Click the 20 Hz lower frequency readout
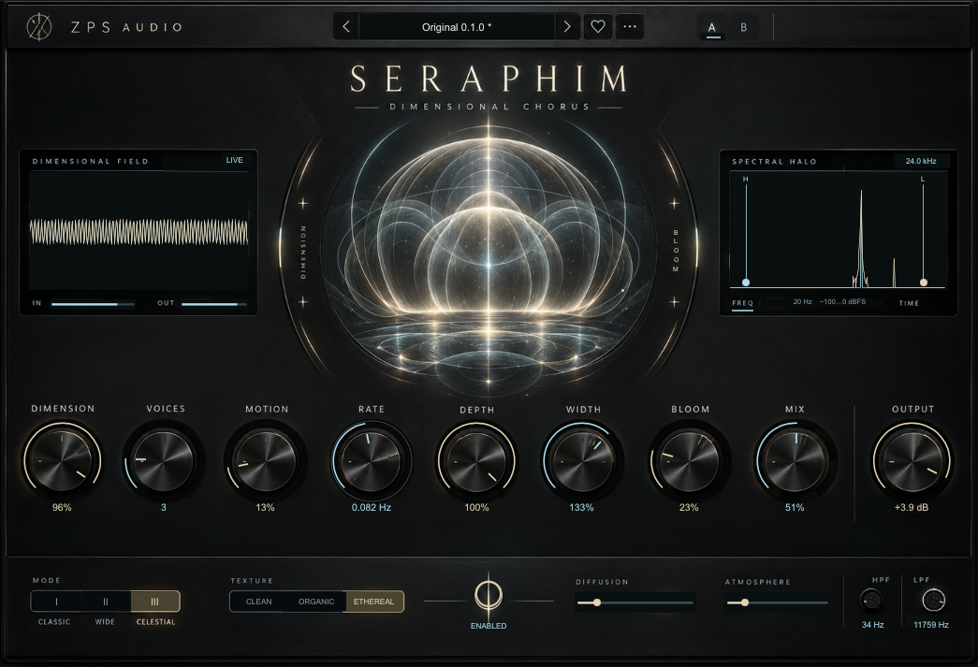 802,302
